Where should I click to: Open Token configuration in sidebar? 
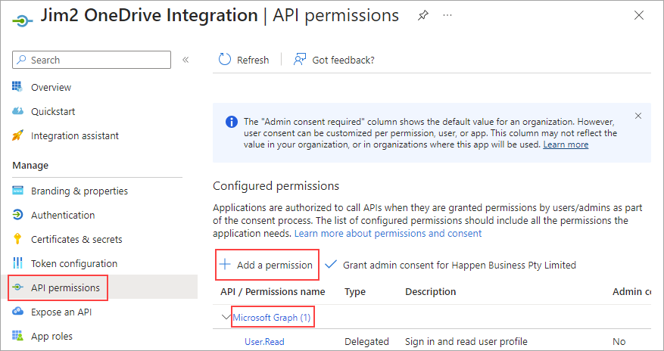(x=73, y=263)
